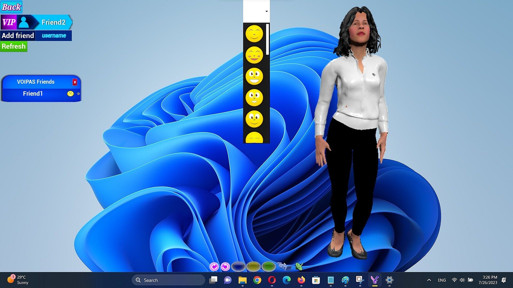Screen dimensions: 513x288
Task: Open the Windows system tray overflow chevron
Action: click(x=429, y=280)
